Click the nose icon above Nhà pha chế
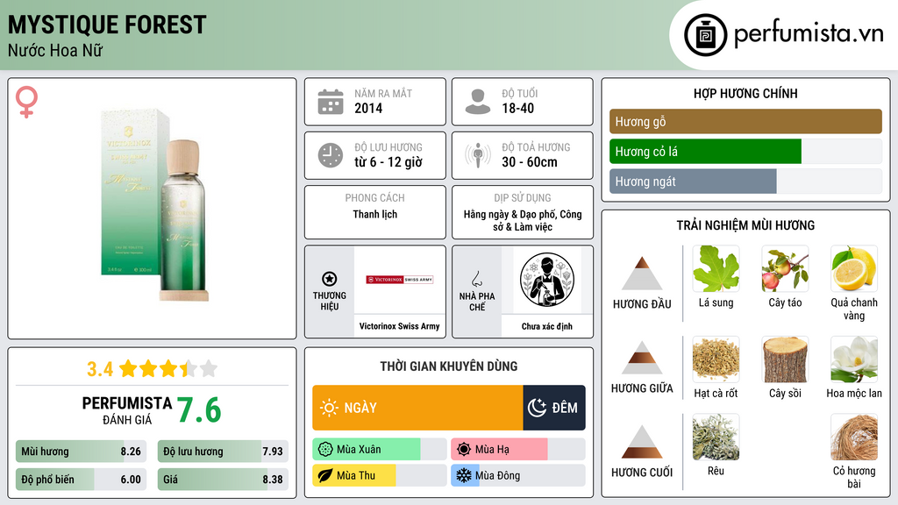The image size is (898, 505). [x=476, y=279]
